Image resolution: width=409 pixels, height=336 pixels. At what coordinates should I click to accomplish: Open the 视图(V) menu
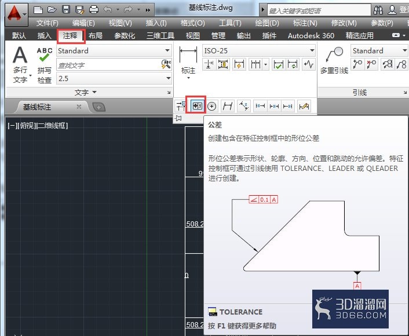120,23
